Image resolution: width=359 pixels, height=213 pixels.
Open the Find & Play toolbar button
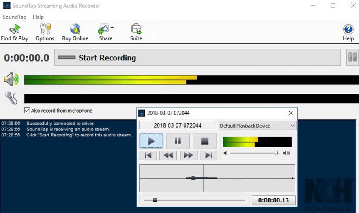pos(15,32)
